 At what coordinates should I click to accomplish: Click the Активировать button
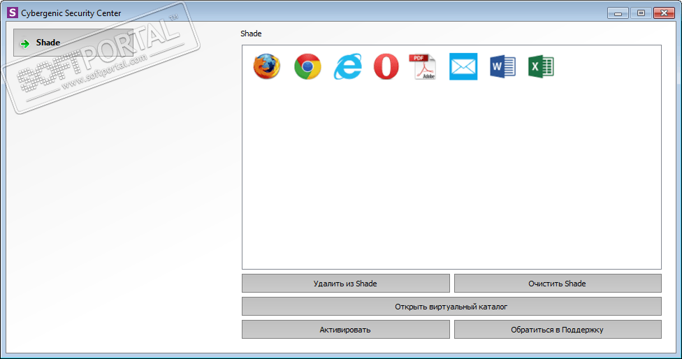tap(346, 330)
